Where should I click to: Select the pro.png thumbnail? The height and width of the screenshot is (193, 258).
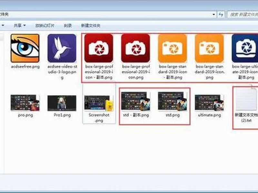click(25, 103)
